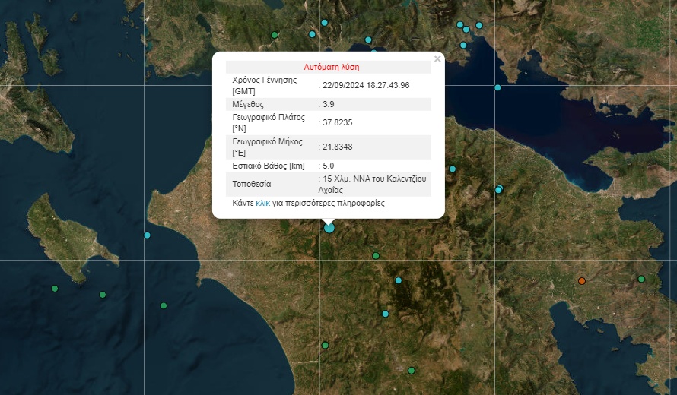This screenshot has height=395, width=677.
Task: Click the leftmost green marker in the sea
Action: (55, 289)
